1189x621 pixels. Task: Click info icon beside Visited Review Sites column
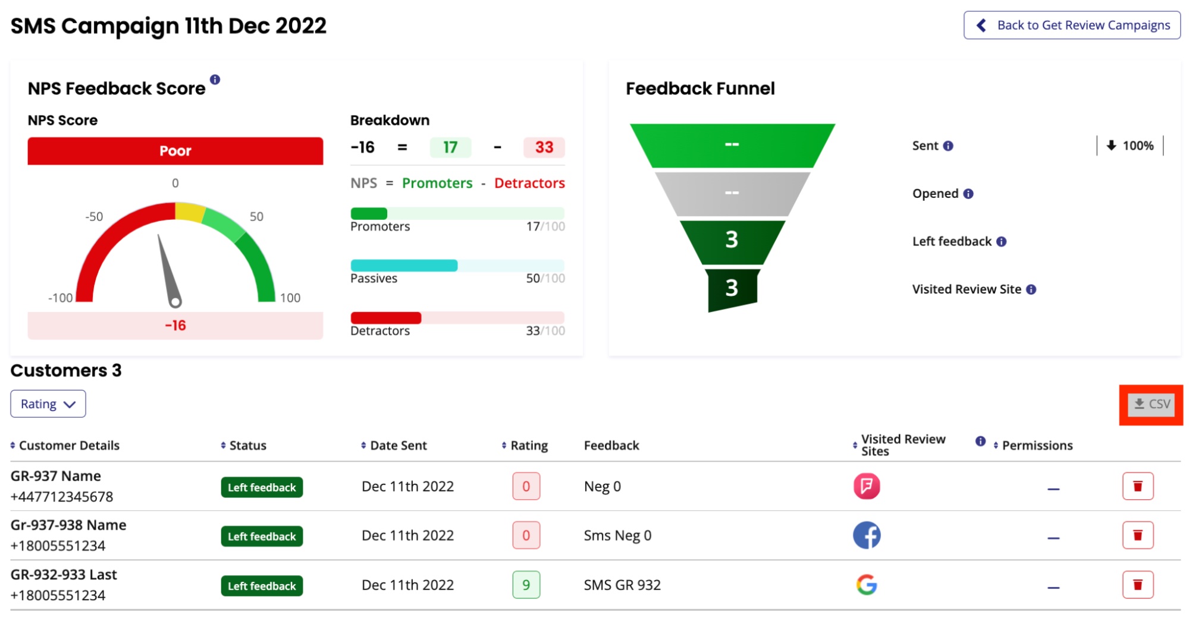980,441
